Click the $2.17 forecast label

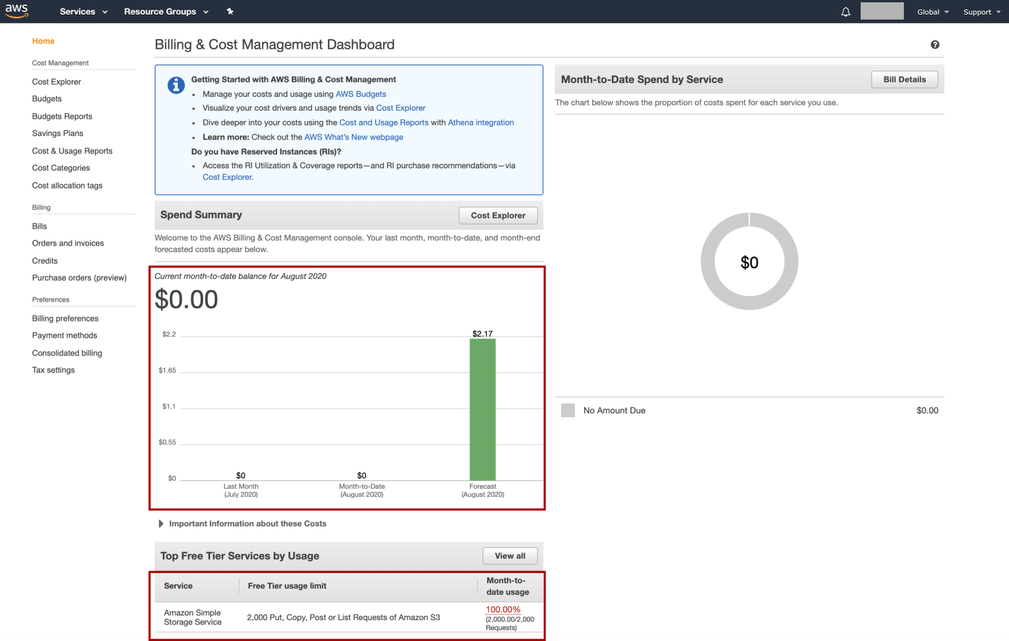pyautogui.click(x=483, y=334)
